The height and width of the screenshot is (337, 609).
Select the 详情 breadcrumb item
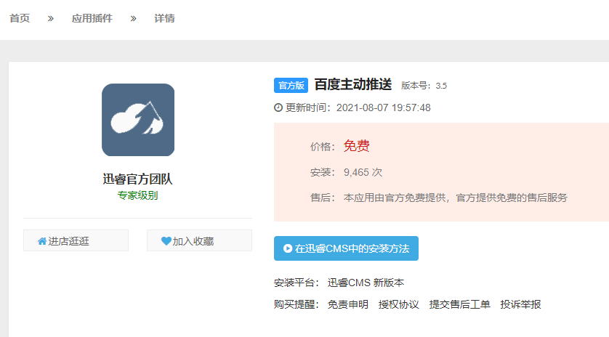click(164, 18)
